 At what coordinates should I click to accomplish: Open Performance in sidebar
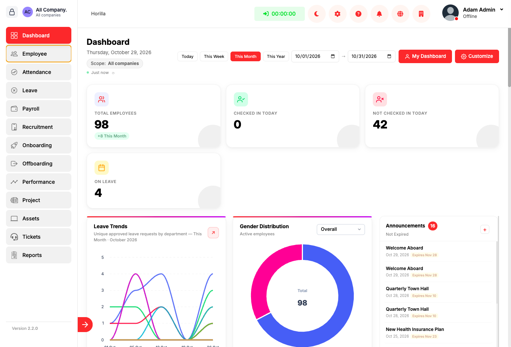[38, 182]
